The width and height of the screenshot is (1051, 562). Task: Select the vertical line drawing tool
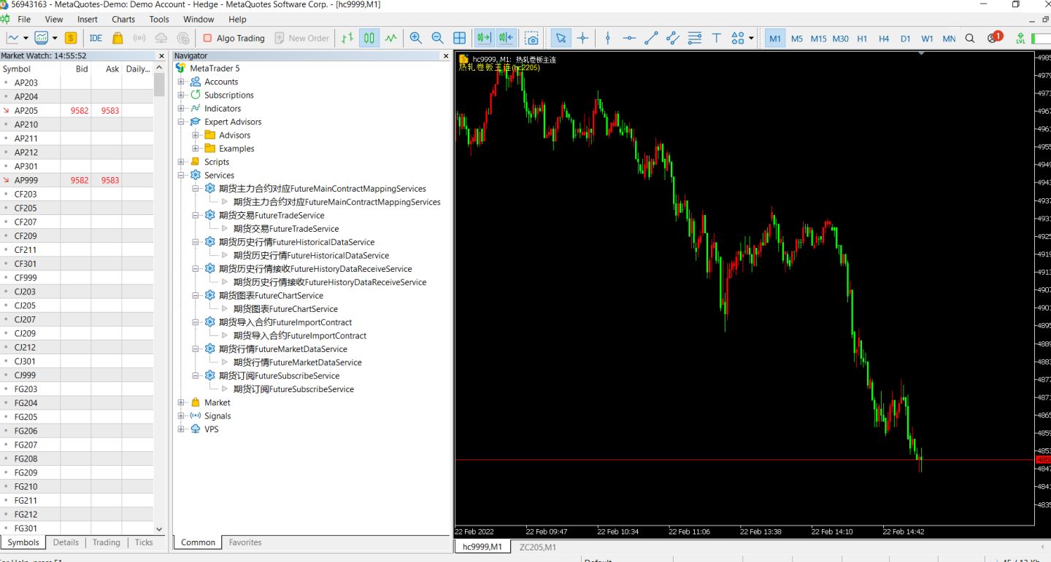608,38
